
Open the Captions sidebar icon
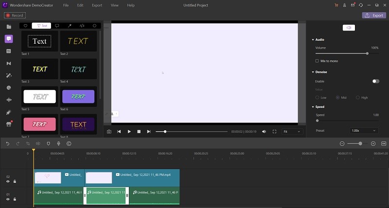9,51
